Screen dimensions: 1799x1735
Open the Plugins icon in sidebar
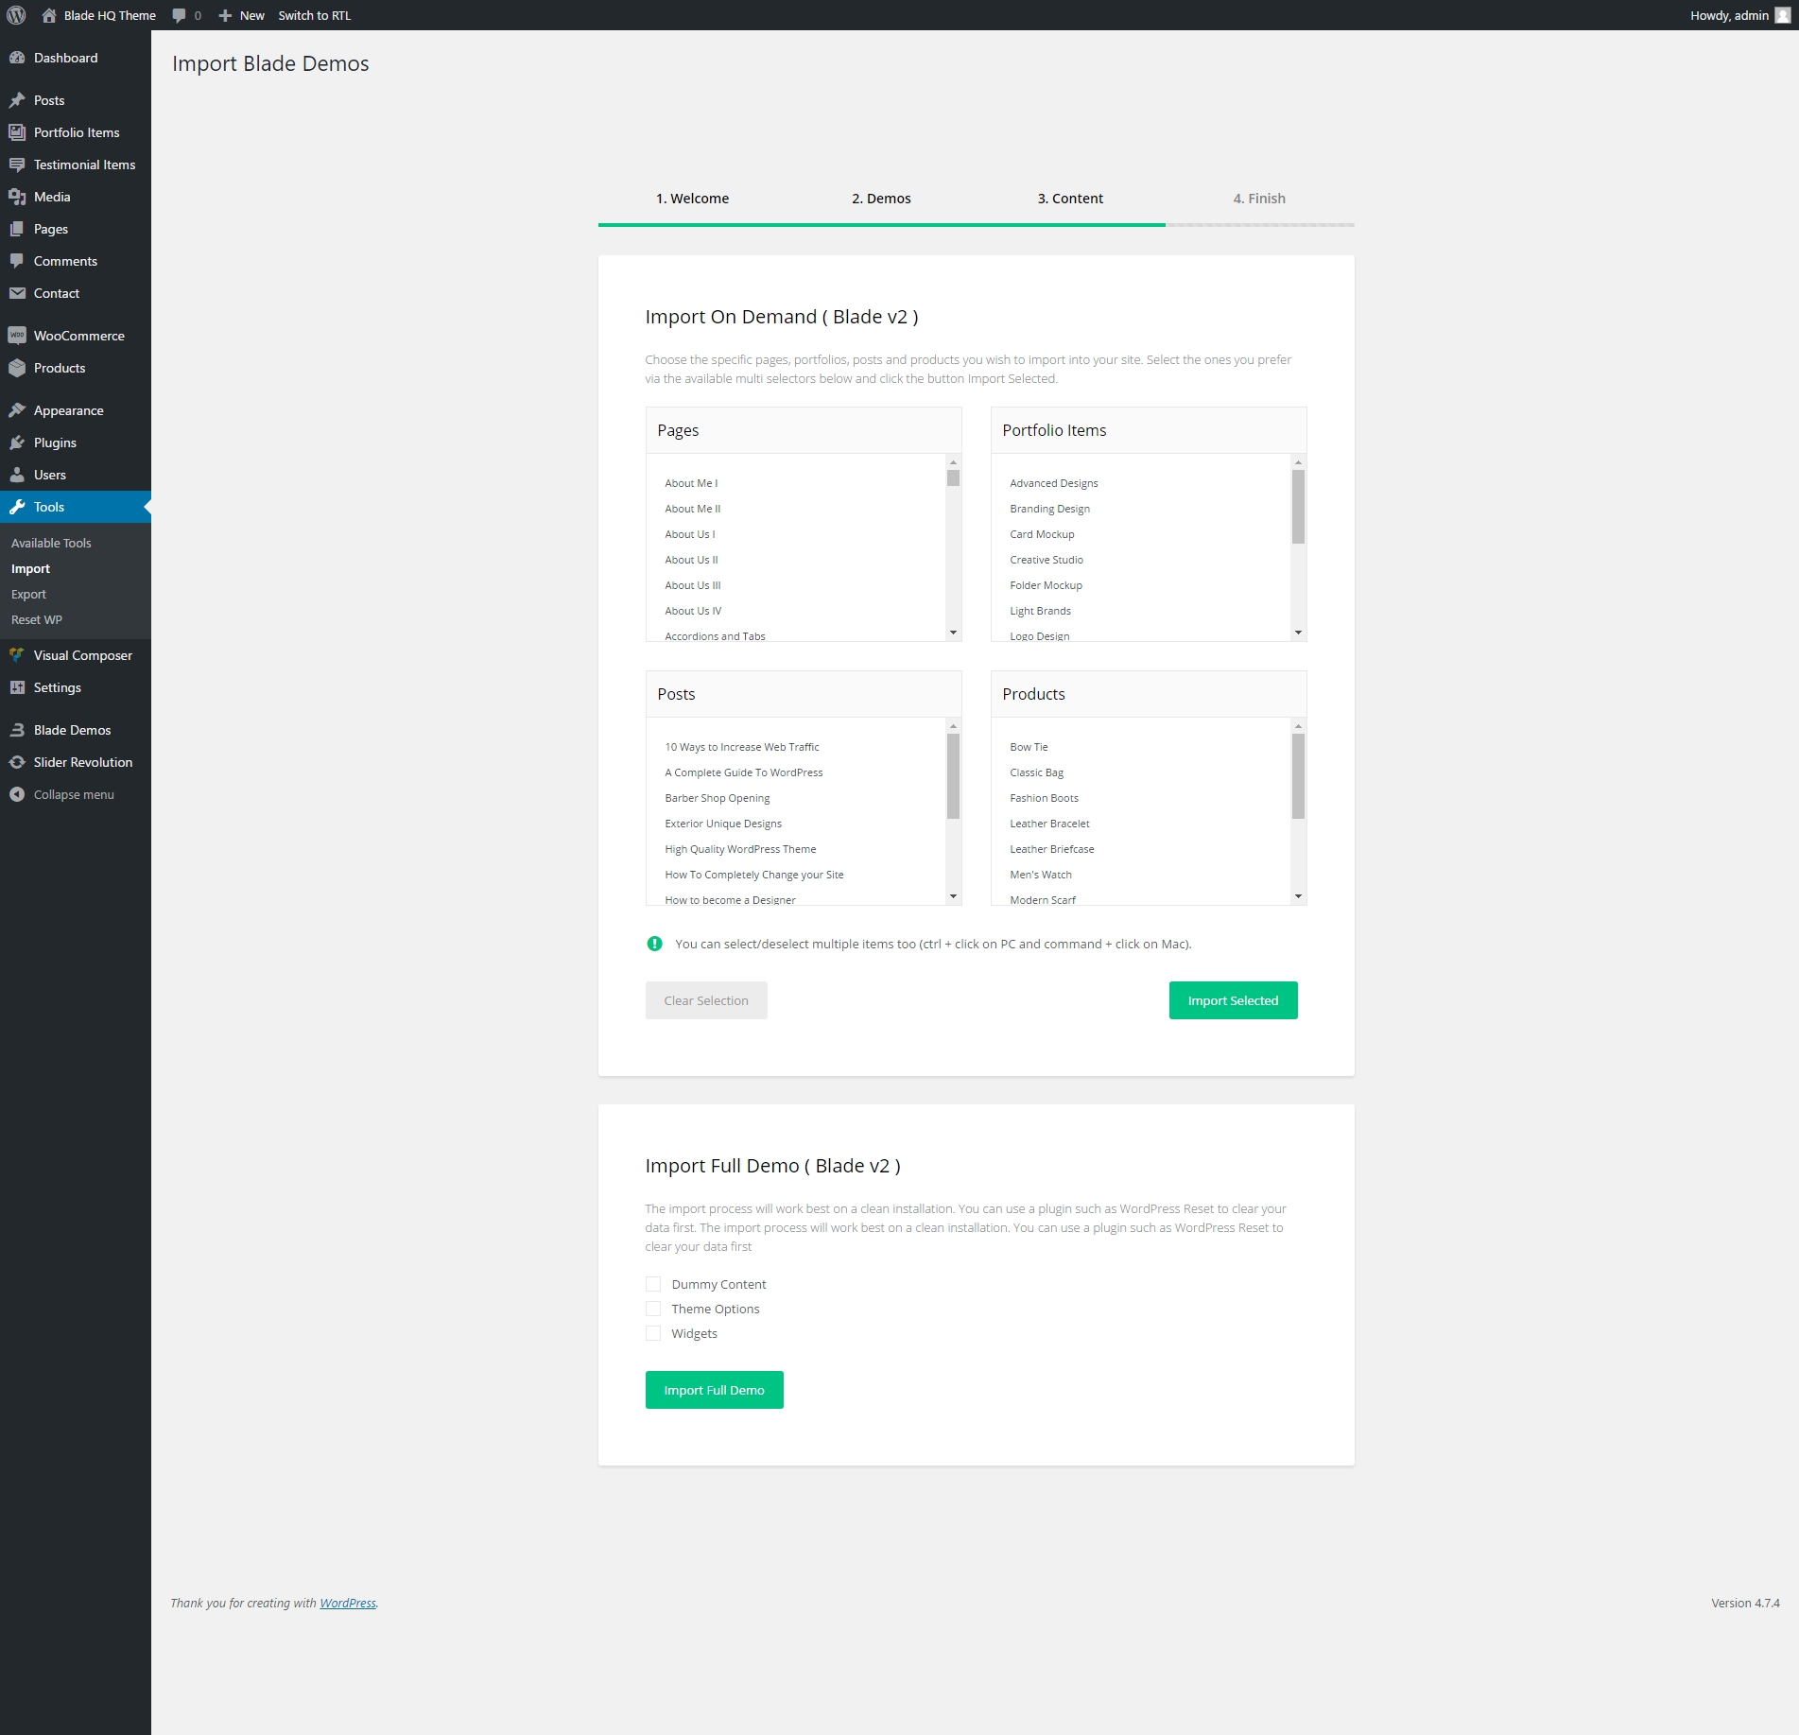17,442
